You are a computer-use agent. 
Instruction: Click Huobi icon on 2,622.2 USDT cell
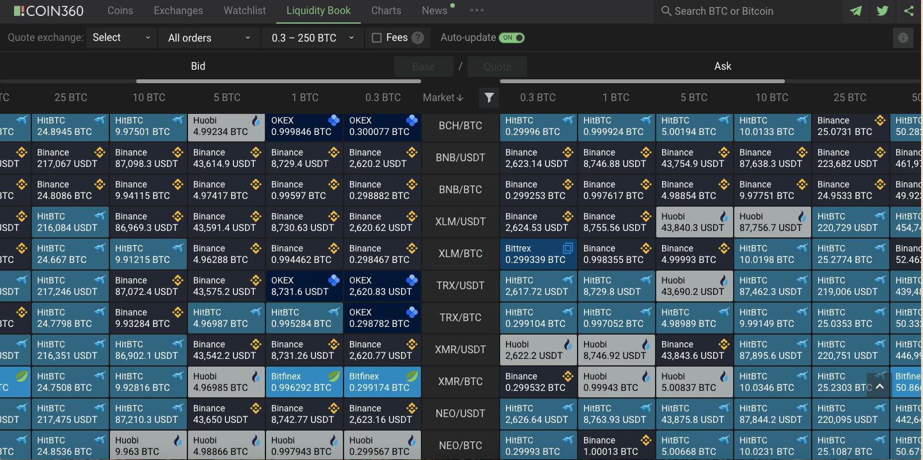567,344
